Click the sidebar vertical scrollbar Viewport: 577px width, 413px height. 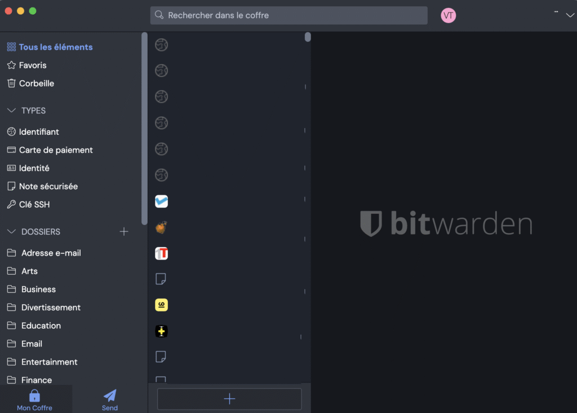[144, 128]
